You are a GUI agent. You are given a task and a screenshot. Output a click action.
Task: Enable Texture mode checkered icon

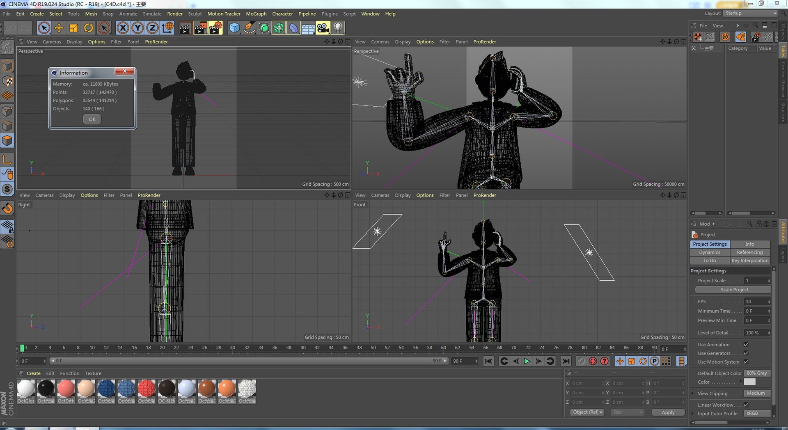click(x=7, y=81)
